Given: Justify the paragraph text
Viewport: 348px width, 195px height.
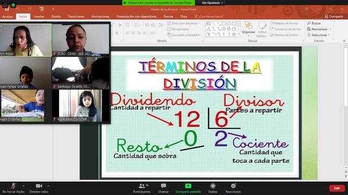Looking at the screenshot, I should (x=145, y=33).
